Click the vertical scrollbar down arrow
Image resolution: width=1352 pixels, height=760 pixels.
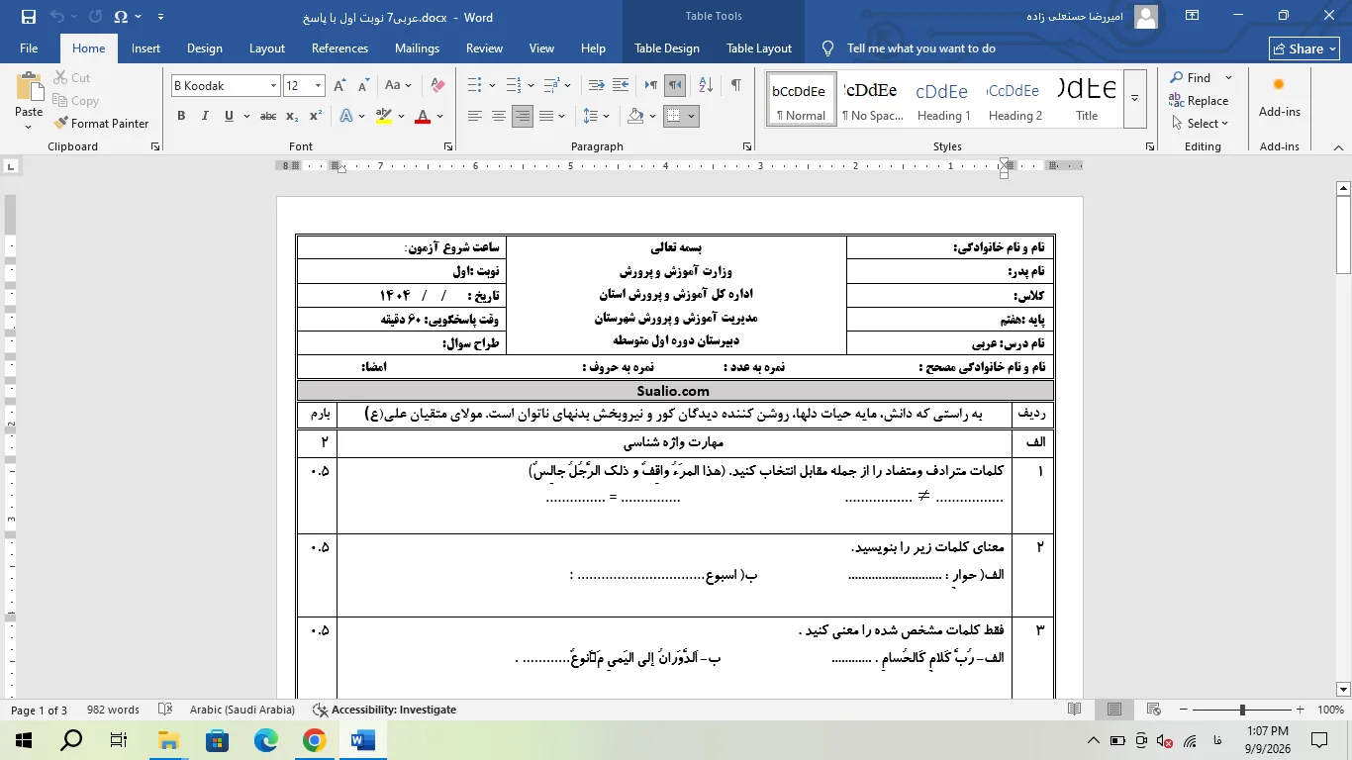coord(1343,690)
